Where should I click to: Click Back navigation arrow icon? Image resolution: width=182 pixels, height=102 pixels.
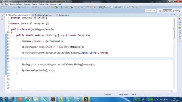tap(136, 7)
